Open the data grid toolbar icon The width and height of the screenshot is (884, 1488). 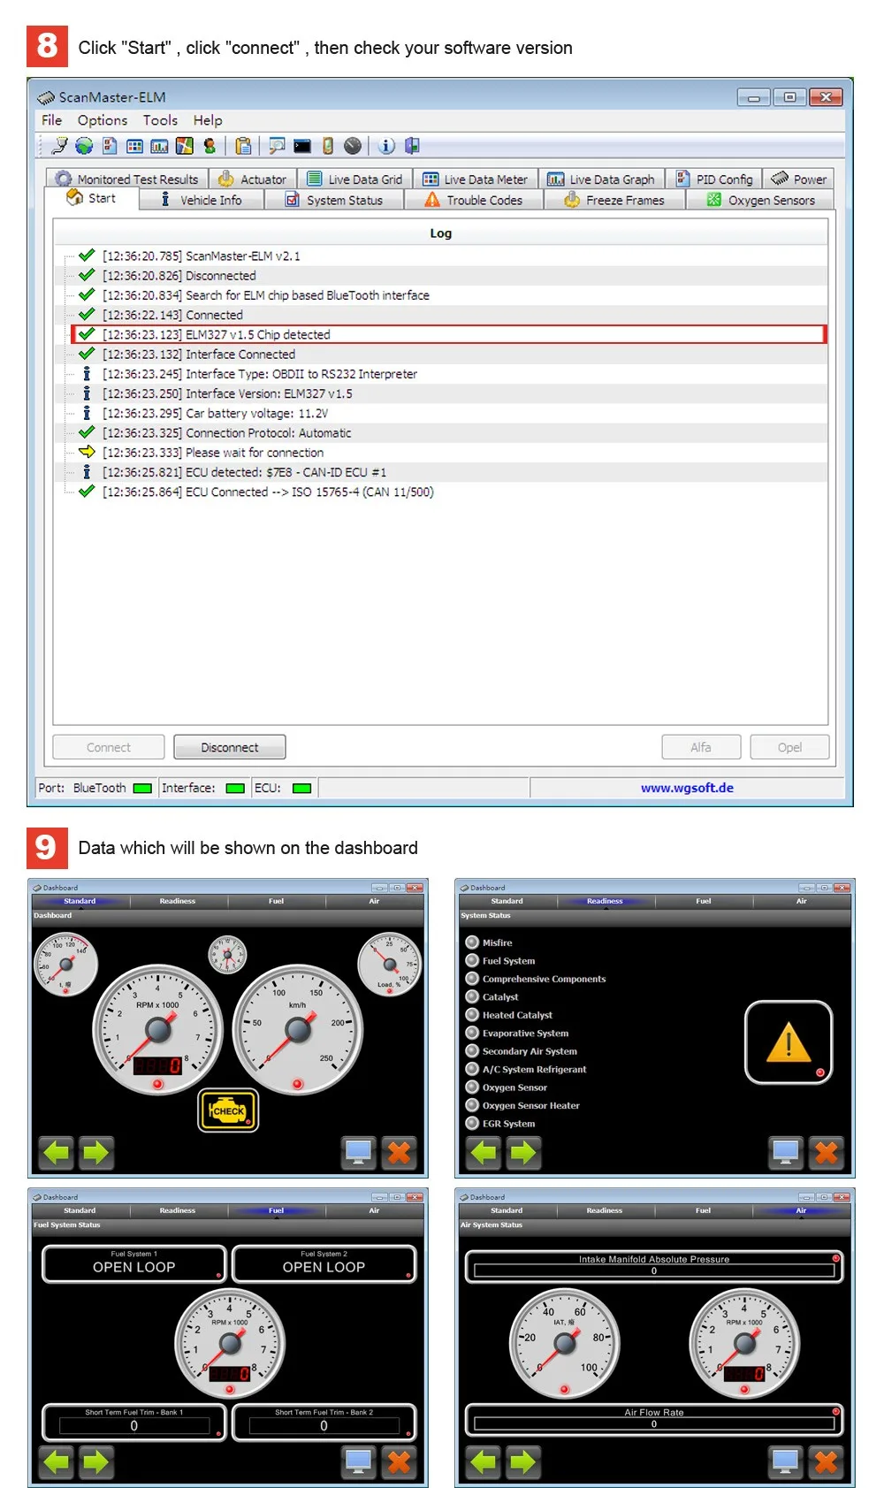134,146
